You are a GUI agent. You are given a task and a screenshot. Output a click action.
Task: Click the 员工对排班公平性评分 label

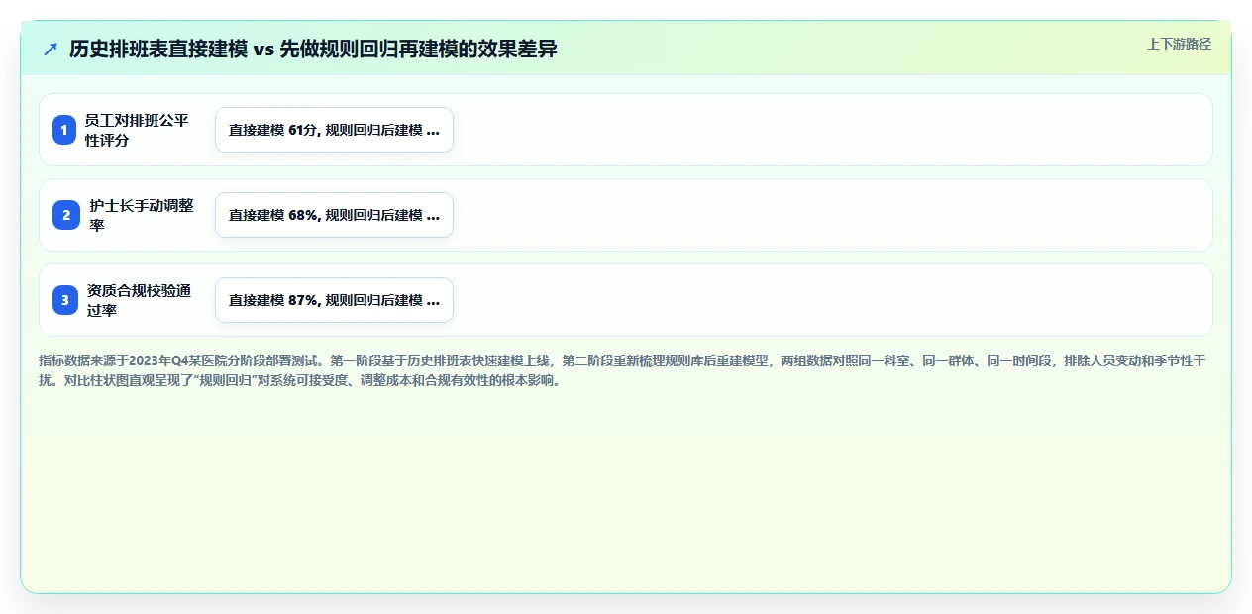tap(137, 130)
